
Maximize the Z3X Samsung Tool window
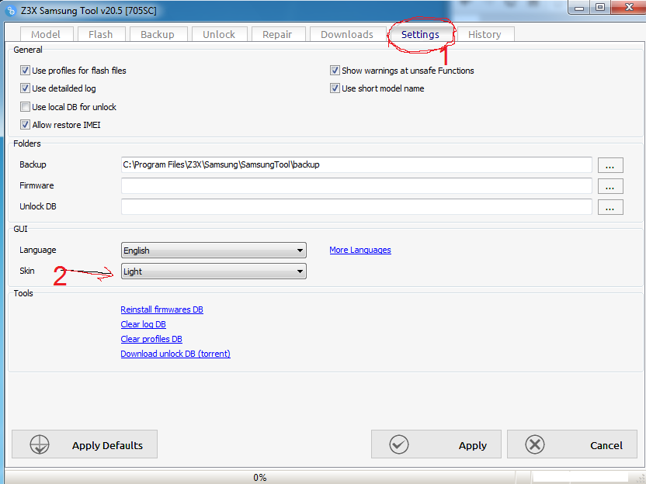click(x=600, y=8)
